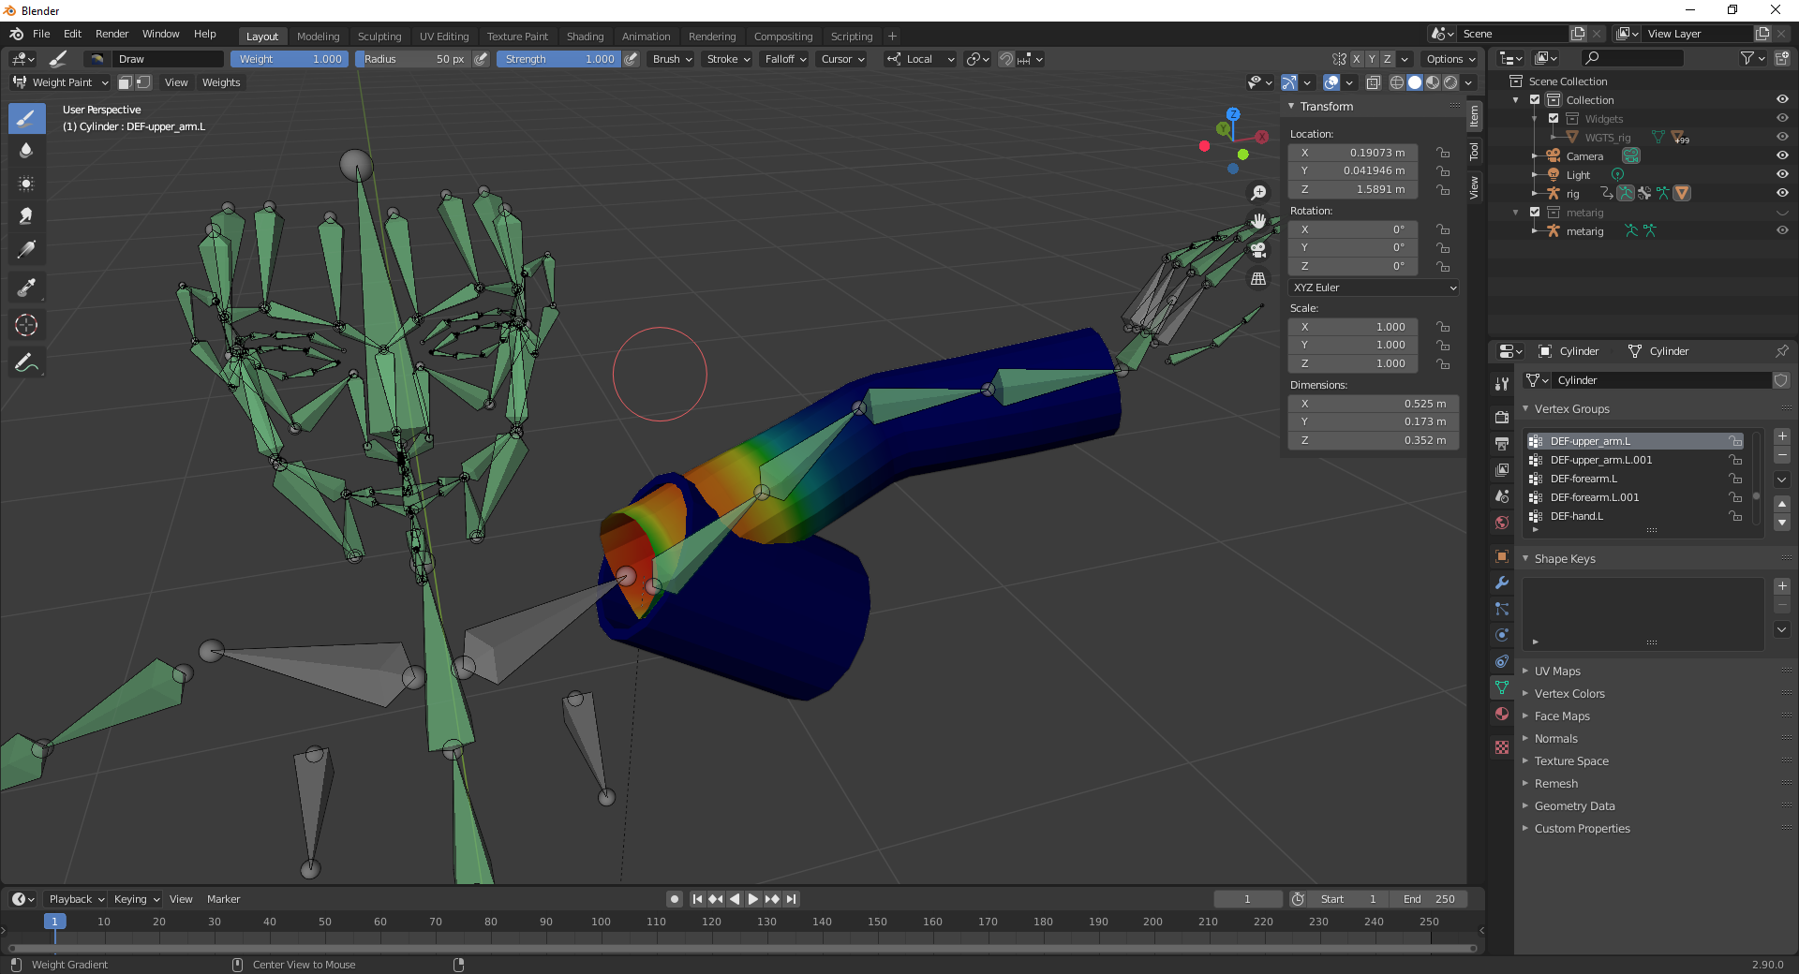The image size is (1799, 974).
Task: Select the Annotate tool
Action: 26,363
